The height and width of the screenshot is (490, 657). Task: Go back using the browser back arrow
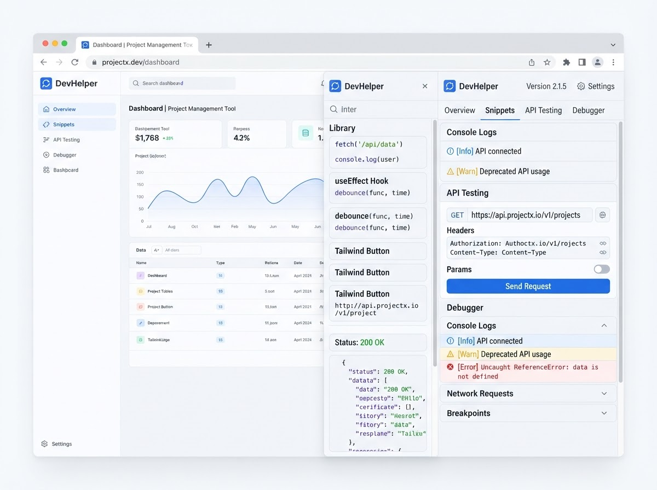tap(44, 62)
